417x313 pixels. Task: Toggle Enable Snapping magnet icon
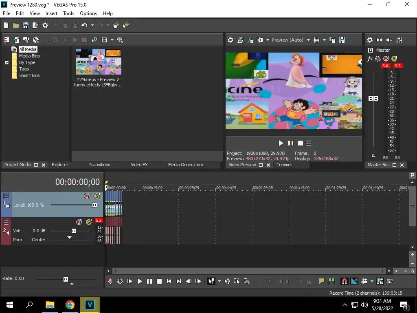pyautogui.click(x=344, y=281)
